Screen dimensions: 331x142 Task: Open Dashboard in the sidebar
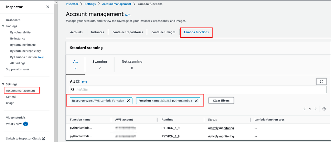(x=13, y=20)
